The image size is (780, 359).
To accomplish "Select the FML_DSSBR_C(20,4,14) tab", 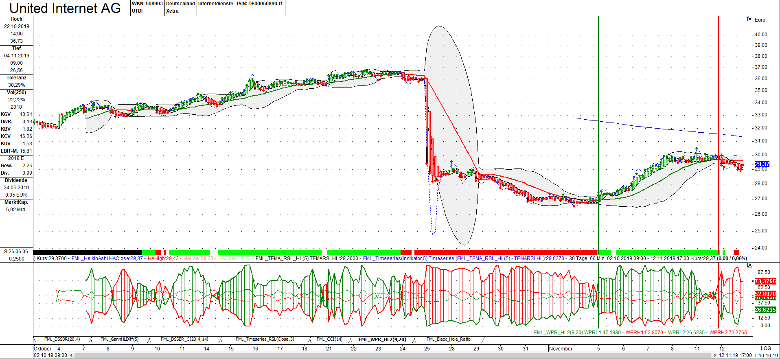I will 184,339.
